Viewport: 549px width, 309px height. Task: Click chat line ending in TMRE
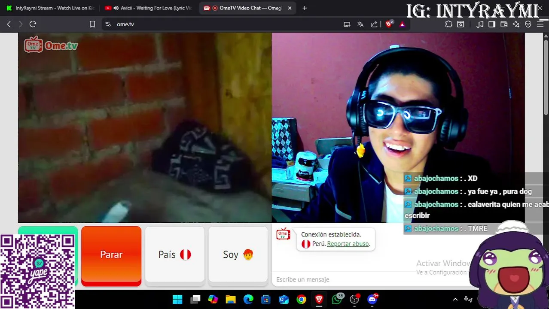coord(446,229)
